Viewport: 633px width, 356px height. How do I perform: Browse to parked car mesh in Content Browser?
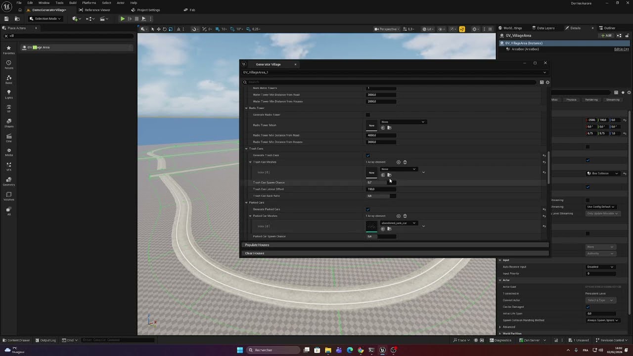389,229
